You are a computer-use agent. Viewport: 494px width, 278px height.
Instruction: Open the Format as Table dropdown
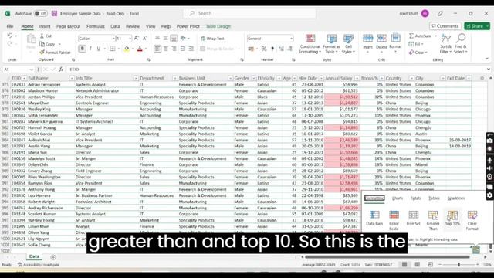[x=331, y=44]
